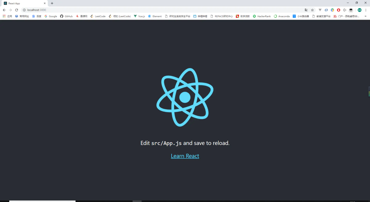
Task: Click the red O-shaped extension icon
Action: click(x=338, y=10)
